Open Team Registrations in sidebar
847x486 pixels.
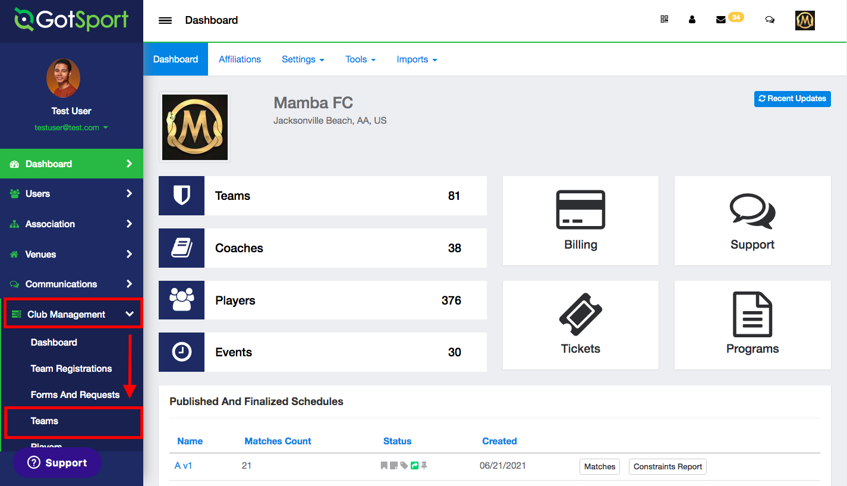coord(71,369)
